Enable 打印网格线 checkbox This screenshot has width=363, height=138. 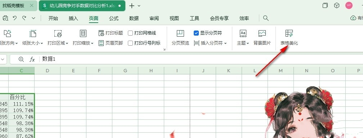click(130, 33)
